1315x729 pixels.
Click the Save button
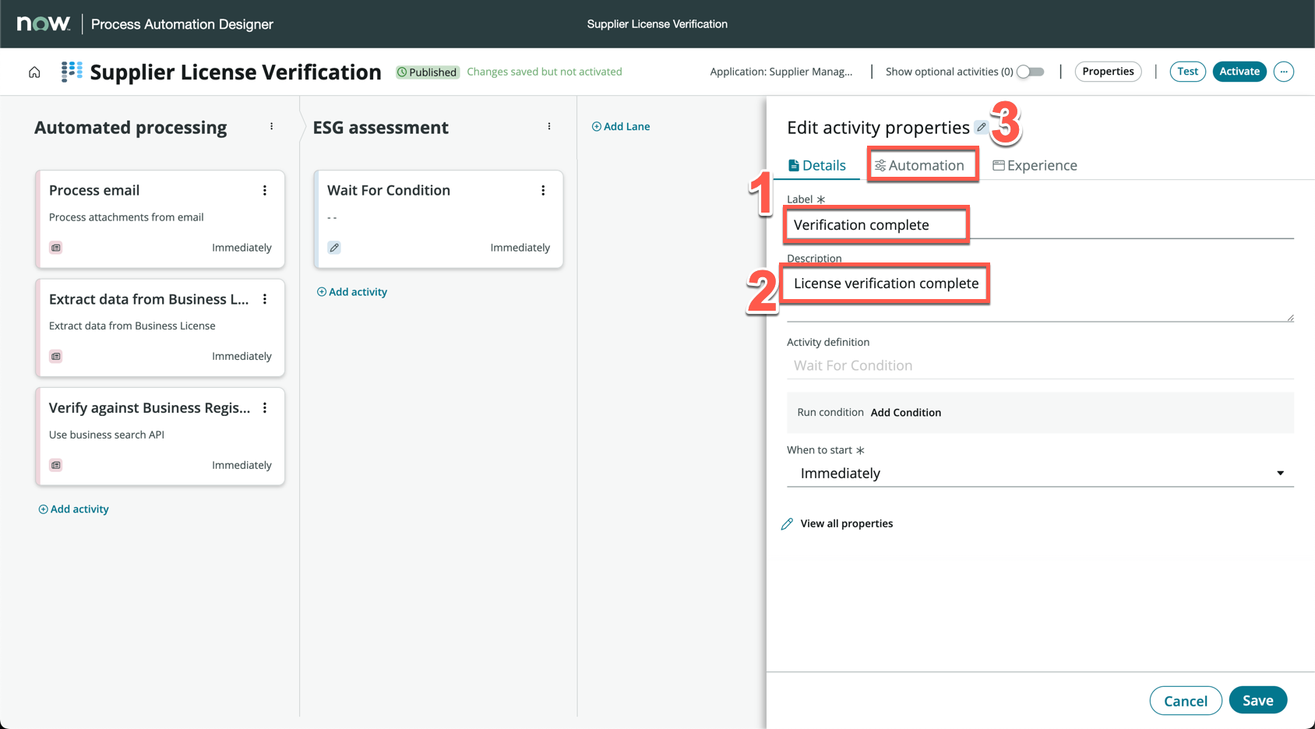click(1257, 700)
